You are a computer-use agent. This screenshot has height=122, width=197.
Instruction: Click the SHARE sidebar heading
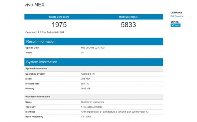[x=175, y=22]
